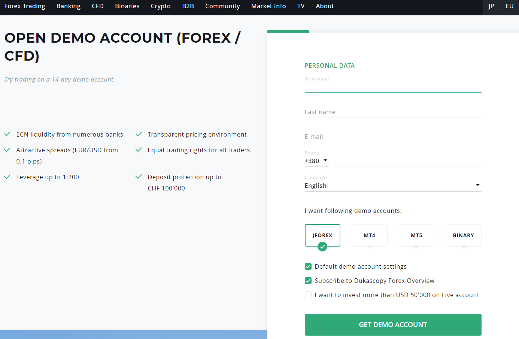
Task: Open the +380 phone country code dropdown
Action: [316, 161]
